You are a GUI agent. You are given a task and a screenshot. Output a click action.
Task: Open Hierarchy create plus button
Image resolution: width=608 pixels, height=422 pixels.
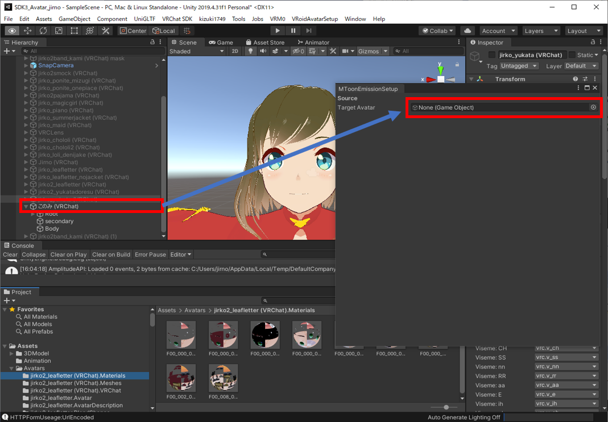pyautogui.click(x=9, y=51)
